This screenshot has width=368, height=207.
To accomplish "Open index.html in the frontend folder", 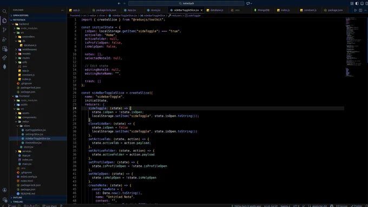I will click(x=38, y=181).
